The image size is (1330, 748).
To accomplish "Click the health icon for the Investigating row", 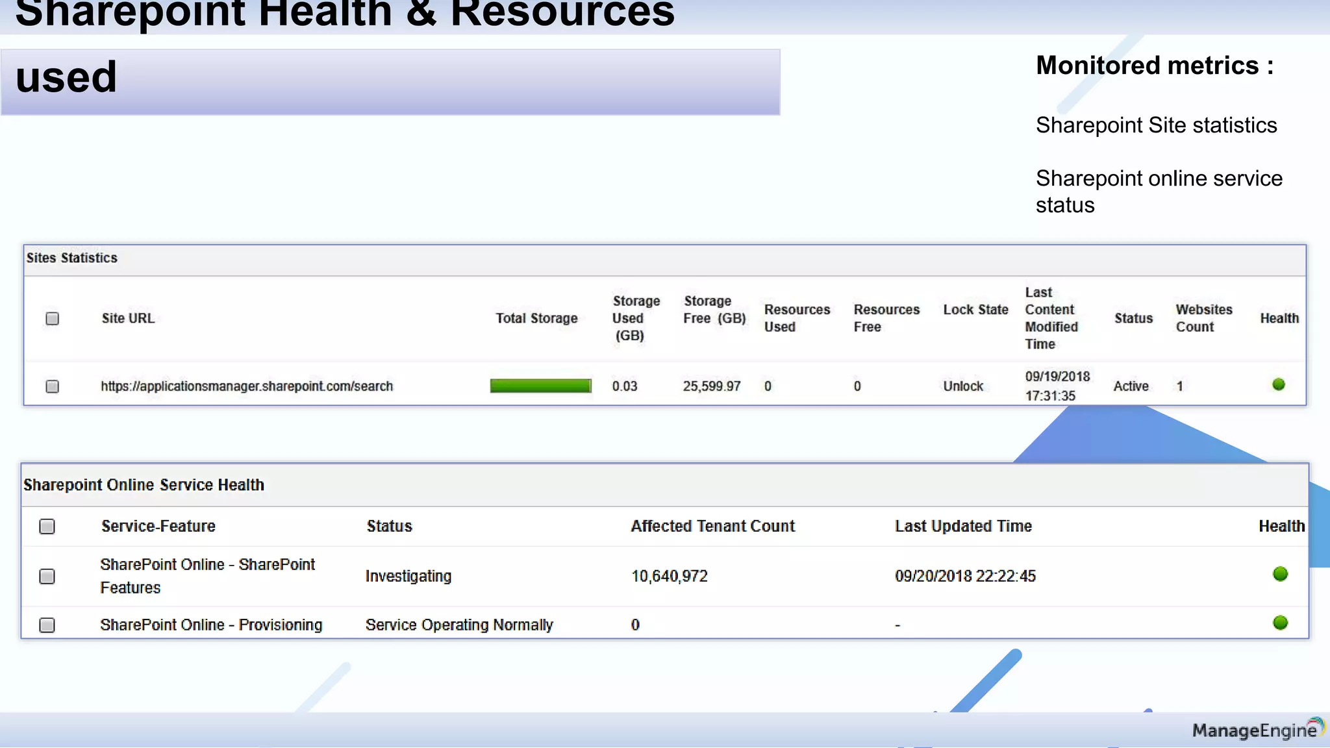I will pos(1280,574).
